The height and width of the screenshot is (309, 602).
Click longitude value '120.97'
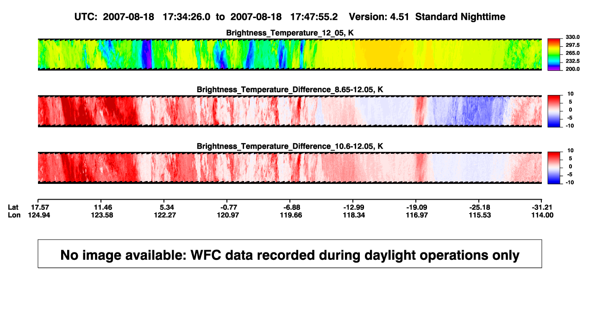pyautogui.click(x=229, y=215)
